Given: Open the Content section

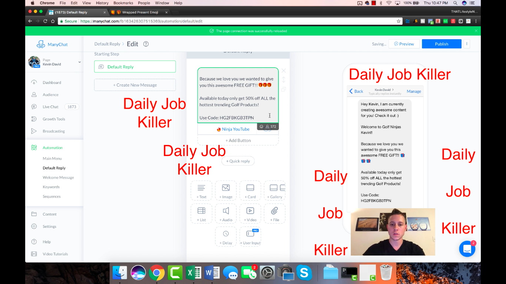Looking at the screenshot, I should [x=49, y=214].
